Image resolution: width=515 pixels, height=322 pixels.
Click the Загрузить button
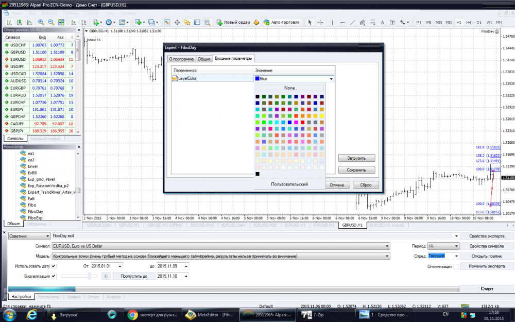356,158
